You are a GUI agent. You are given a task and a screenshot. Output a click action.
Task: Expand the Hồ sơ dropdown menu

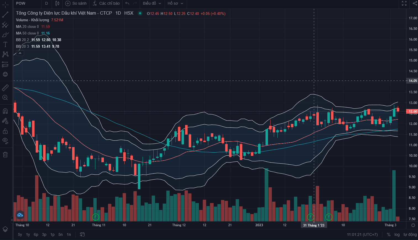tap(175, 3)
